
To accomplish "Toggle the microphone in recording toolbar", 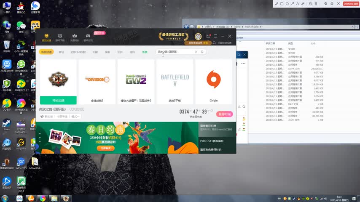I will tap(332, 4).
